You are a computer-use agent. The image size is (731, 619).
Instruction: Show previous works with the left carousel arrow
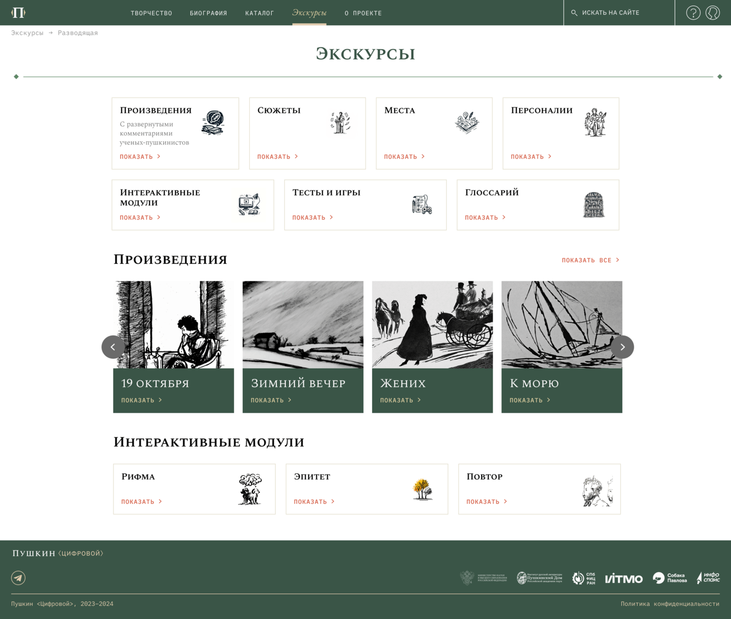(113, 347)
